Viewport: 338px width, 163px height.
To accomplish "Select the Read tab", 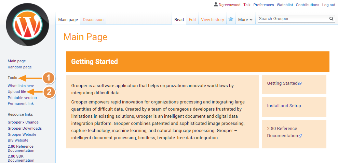I will 179,19.
